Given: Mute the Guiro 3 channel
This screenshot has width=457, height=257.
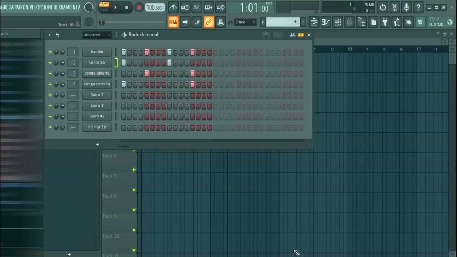Looking at the screenshot, I should point(50,106).
